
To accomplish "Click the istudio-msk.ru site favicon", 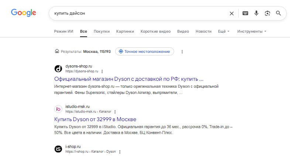I will click(x=58, y=109).
